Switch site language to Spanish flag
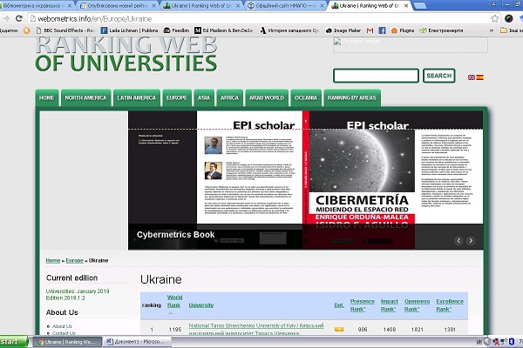This screenshot has height=348, width=523. point(480,77)
